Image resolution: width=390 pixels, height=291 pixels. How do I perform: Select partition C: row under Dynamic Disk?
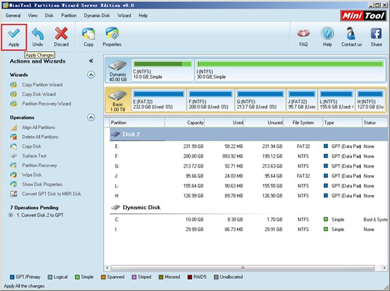tap(248, 219)
